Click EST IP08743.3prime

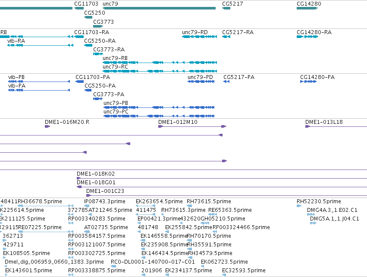87,206
